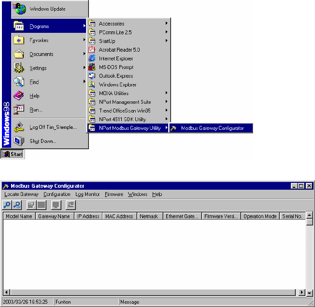Expand the NPort Management Suite submenu arrow
315x307 pixels.
(166, 101)
